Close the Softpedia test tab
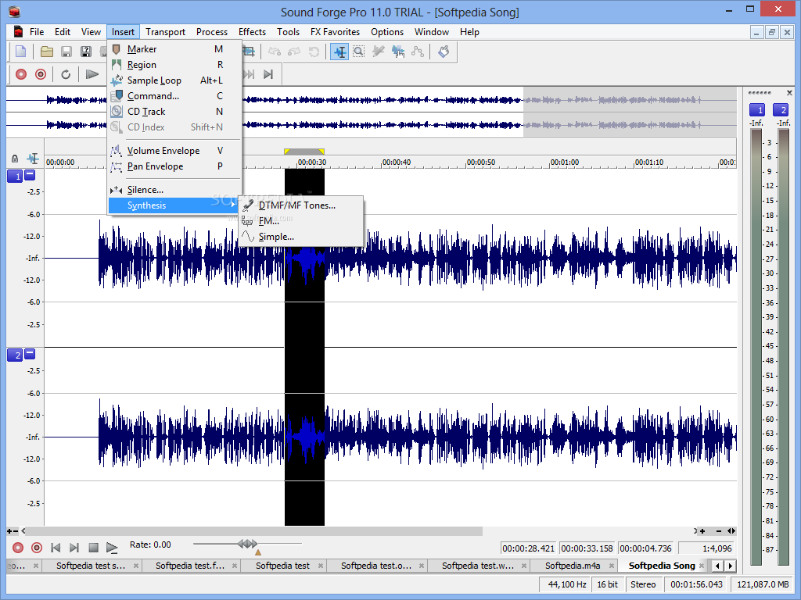 (x=320, y=566)
